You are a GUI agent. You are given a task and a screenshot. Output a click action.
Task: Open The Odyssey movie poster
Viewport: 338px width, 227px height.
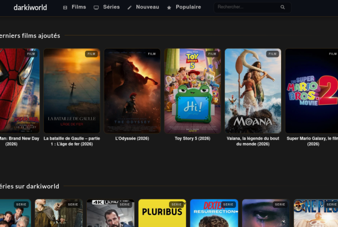point(132,91)
